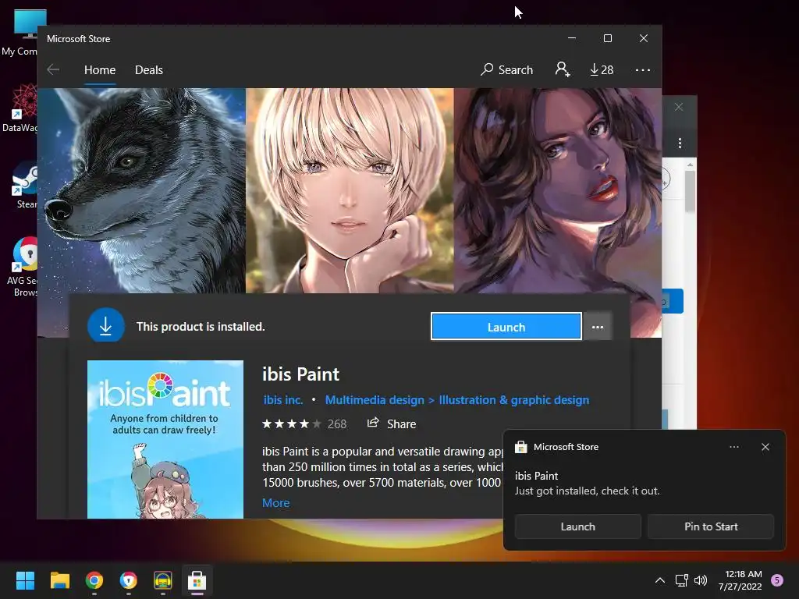Open Downloads and updates showing 28
This screenshot has width=799, height=599.
[x=602, y=69]
